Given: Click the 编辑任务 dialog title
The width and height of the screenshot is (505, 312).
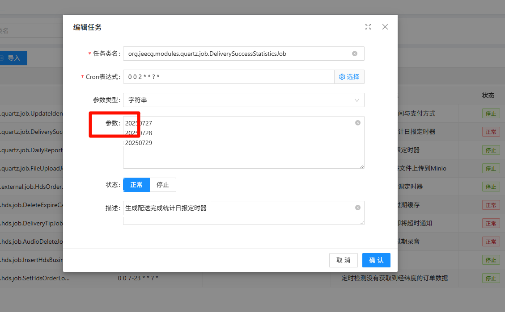Looking at the screenshot, I should click(87, 27).
